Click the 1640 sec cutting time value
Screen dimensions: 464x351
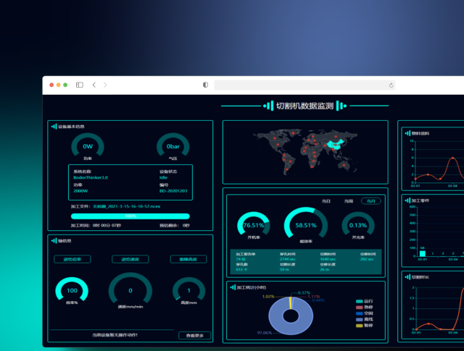click(x=328, y=259)
